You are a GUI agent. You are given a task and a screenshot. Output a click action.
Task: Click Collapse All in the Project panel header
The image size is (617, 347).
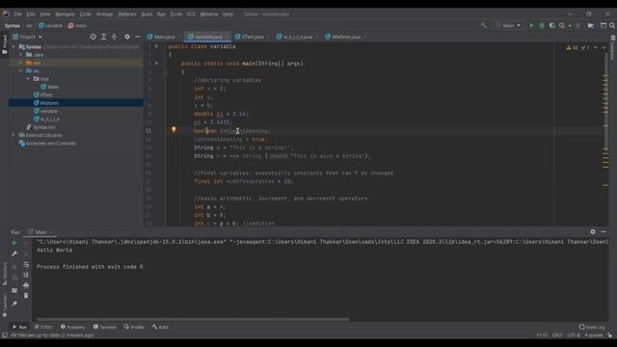pos(114,37)
